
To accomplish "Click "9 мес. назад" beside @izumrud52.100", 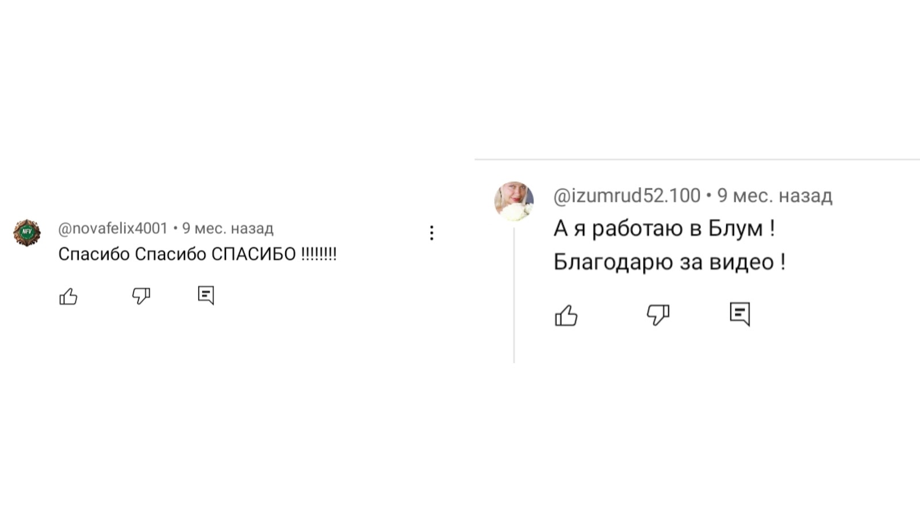I will (775, 196).
